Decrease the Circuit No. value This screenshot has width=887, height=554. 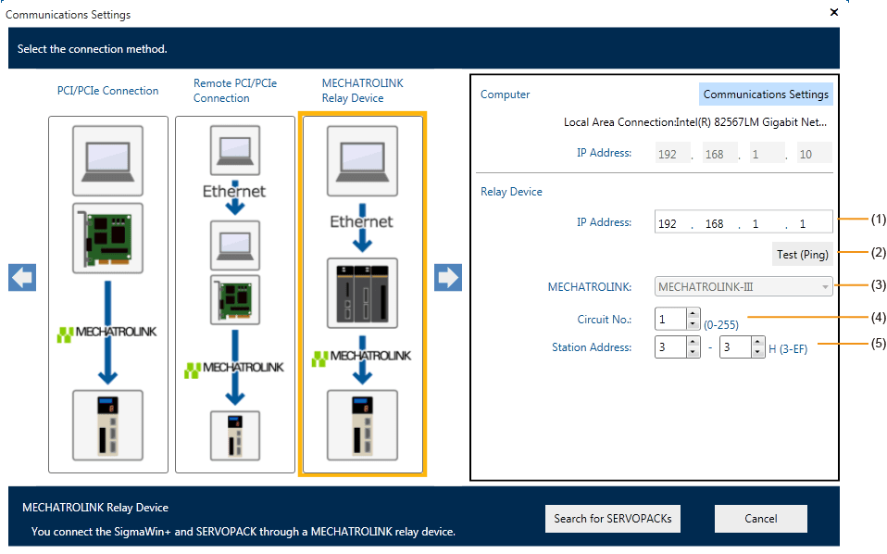693,324
